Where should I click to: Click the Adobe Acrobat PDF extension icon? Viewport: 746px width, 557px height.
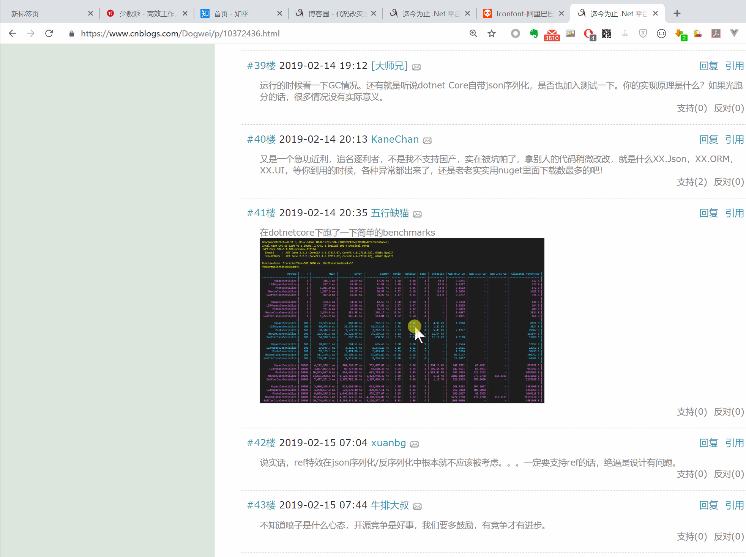[x=716, y=33]
